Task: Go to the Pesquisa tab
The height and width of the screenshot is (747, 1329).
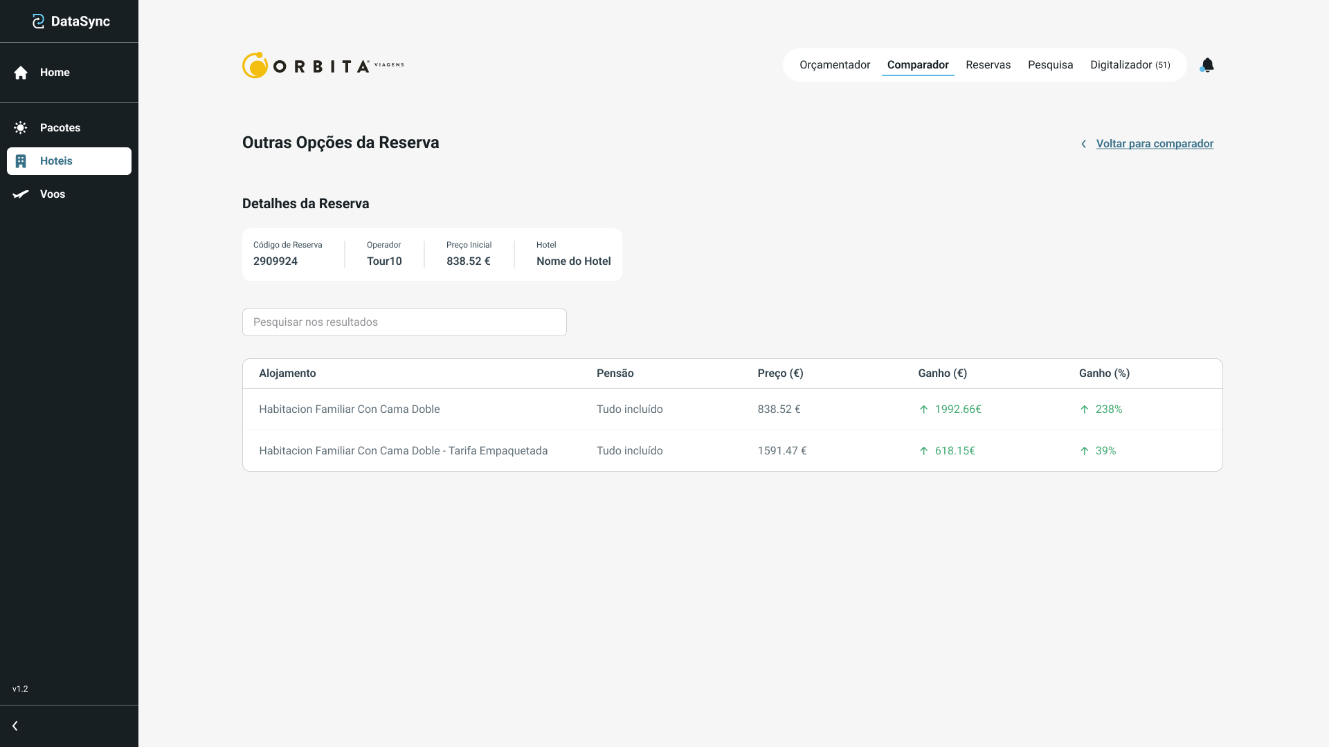Action: [1050, 65]
